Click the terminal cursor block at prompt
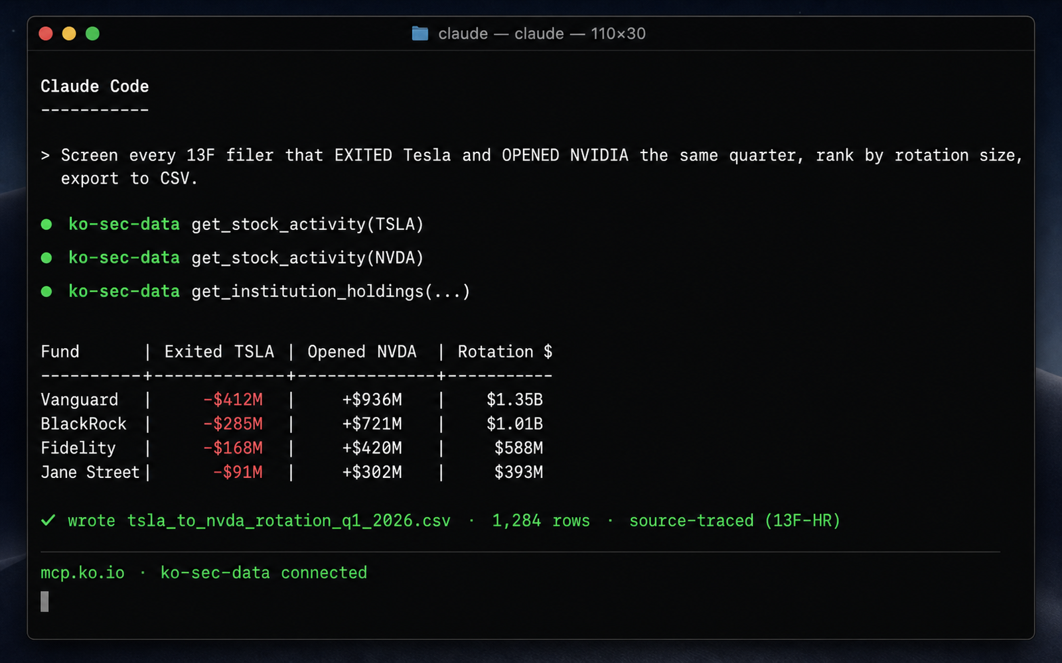 click(44, 602)
